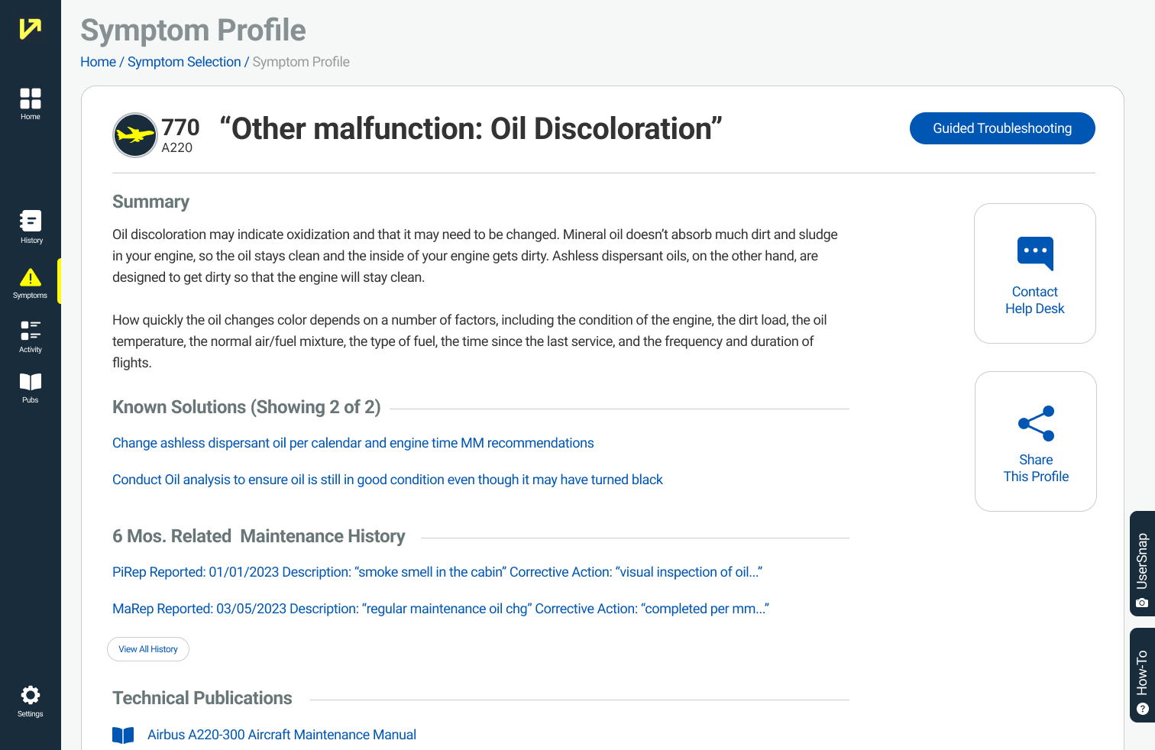Click the yellow arrow logo icon
The height and width of the screenshot is (750, 1155).
point(31,29)
